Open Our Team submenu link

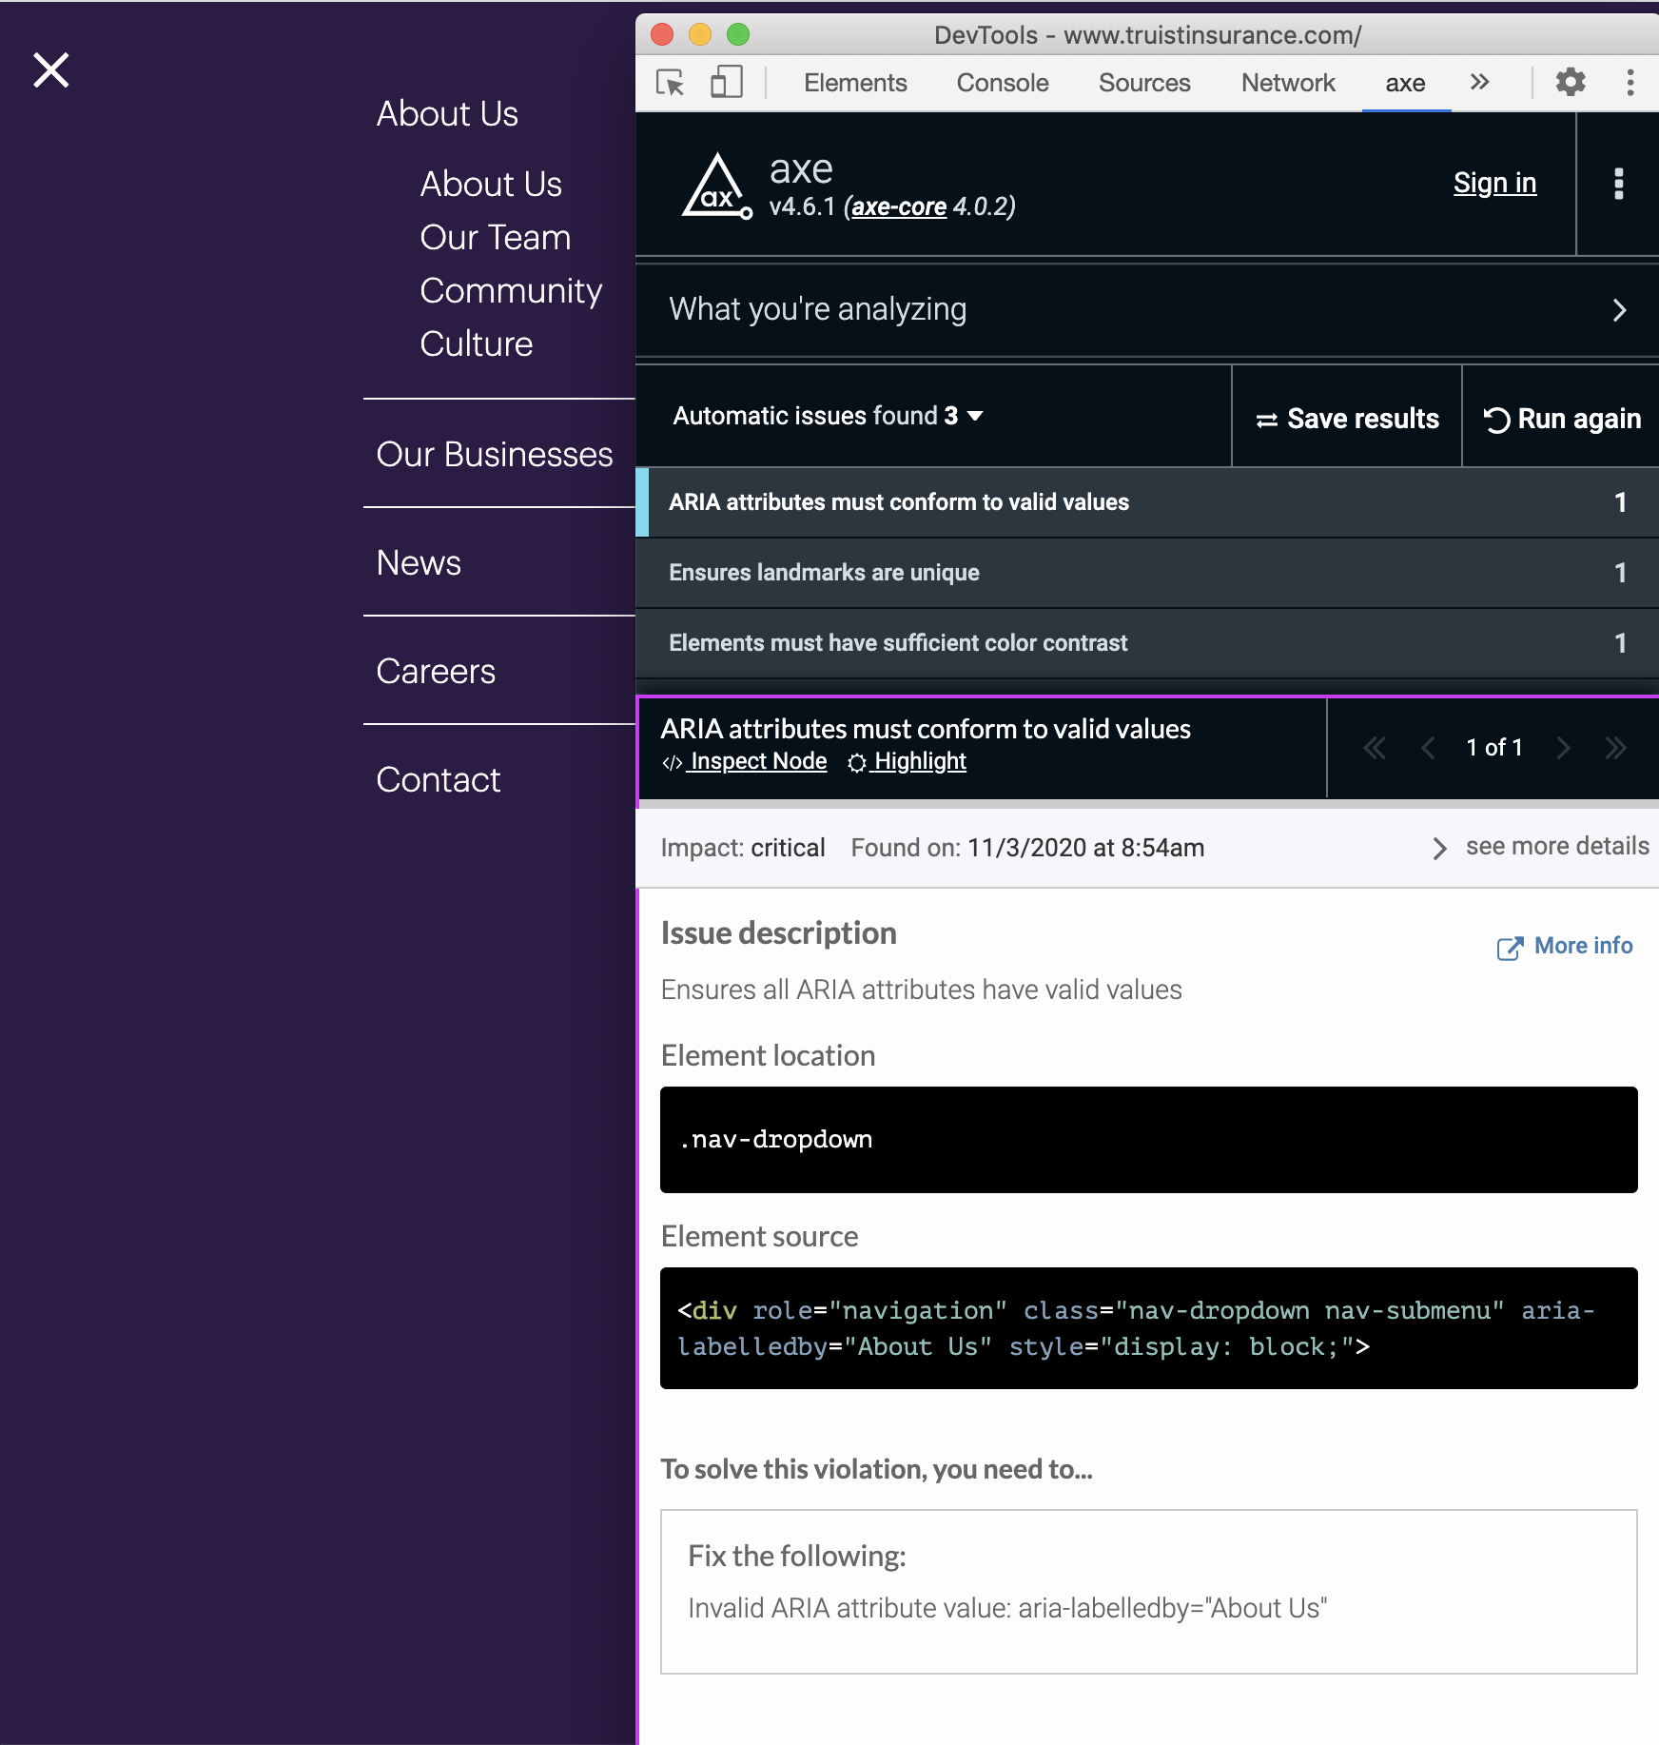point(496,238)
